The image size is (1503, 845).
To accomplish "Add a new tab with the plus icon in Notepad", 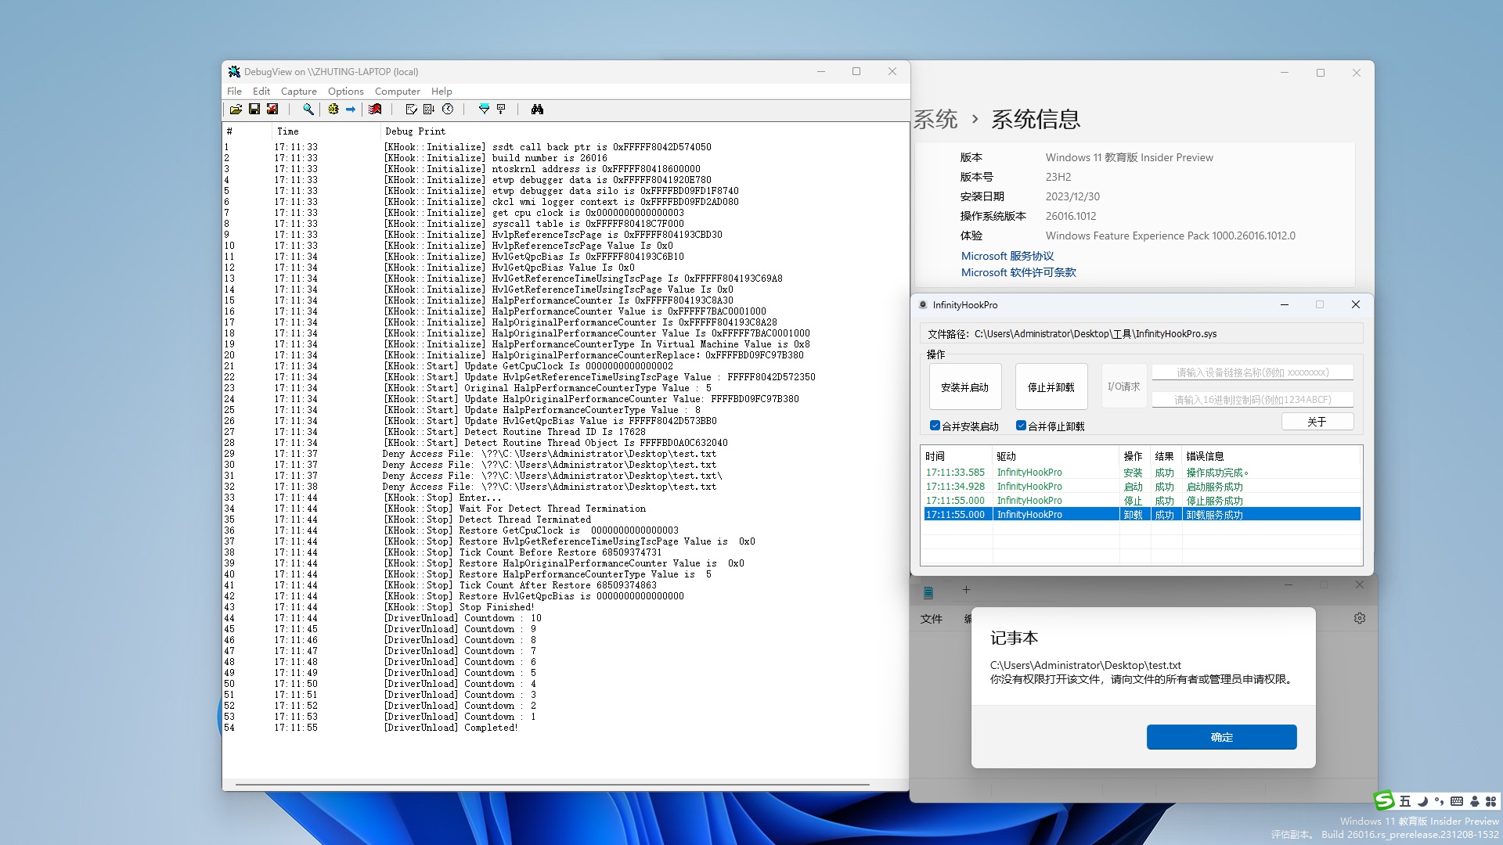I will (x=966, y=590).
